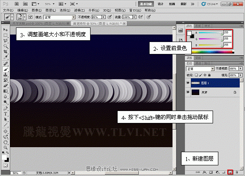
Task: Open the 文件(F) menu
Action: click(x=8, y=10)
